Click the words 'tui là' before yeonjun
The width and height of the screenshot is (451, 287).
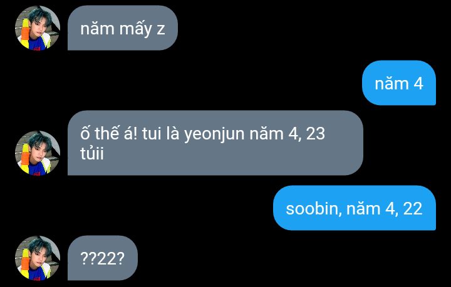[160, 134]
